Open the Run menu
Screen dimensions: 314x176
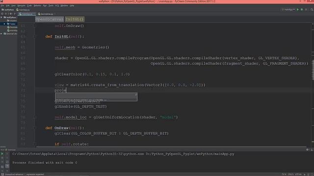coord(45,5)
